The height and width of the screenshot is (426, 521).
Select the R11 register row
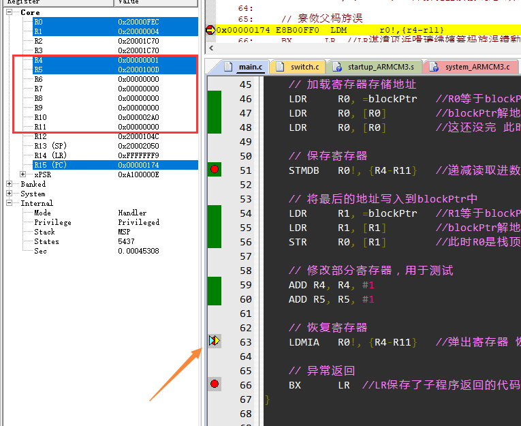[115, 127]
